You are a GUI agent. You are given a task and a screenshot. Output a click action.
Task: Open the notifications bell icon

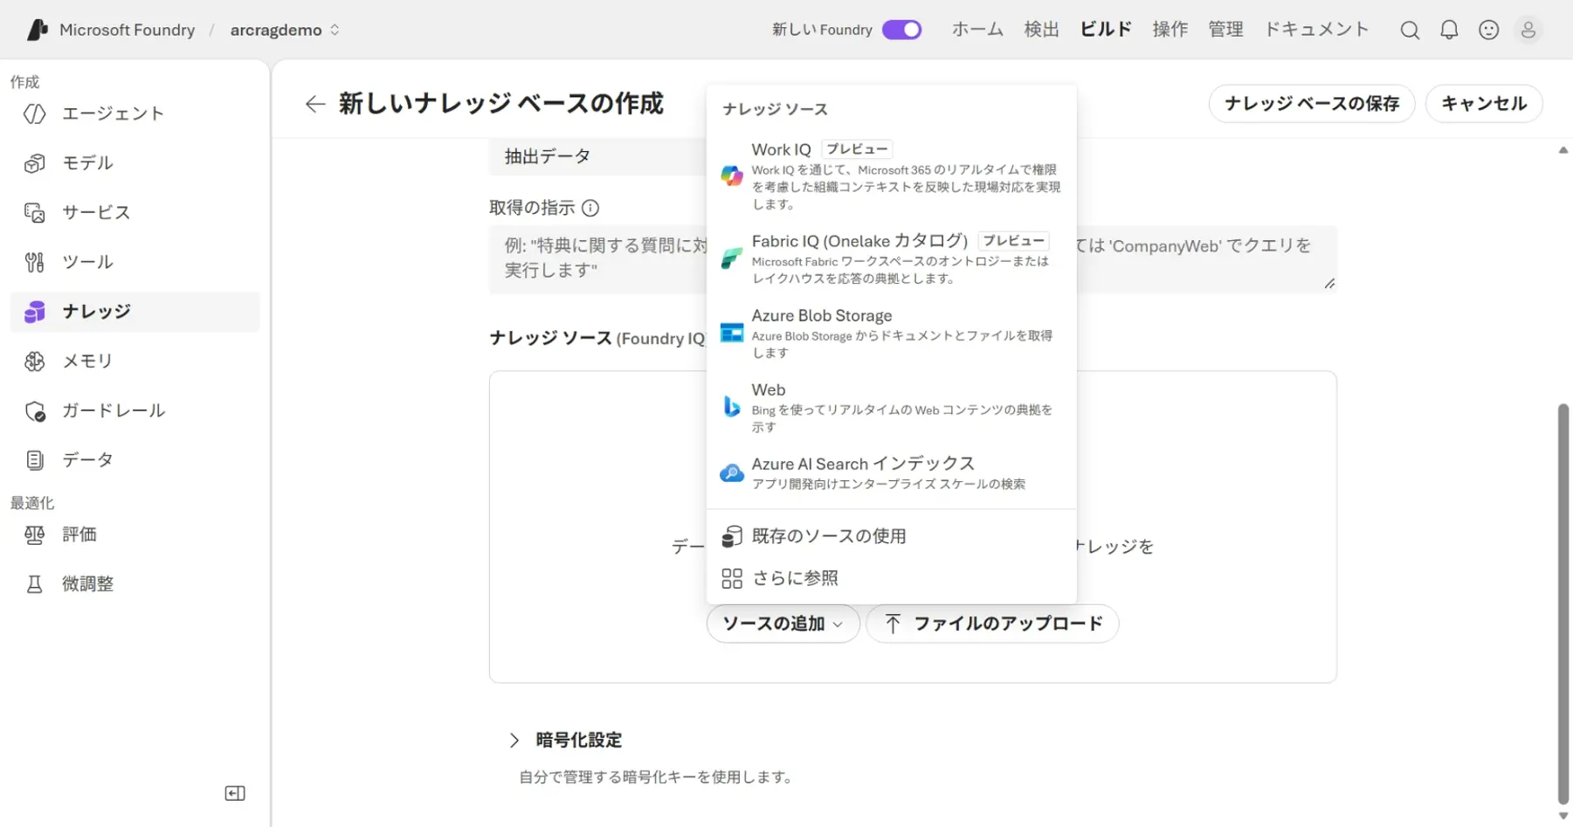point(1449,31)
